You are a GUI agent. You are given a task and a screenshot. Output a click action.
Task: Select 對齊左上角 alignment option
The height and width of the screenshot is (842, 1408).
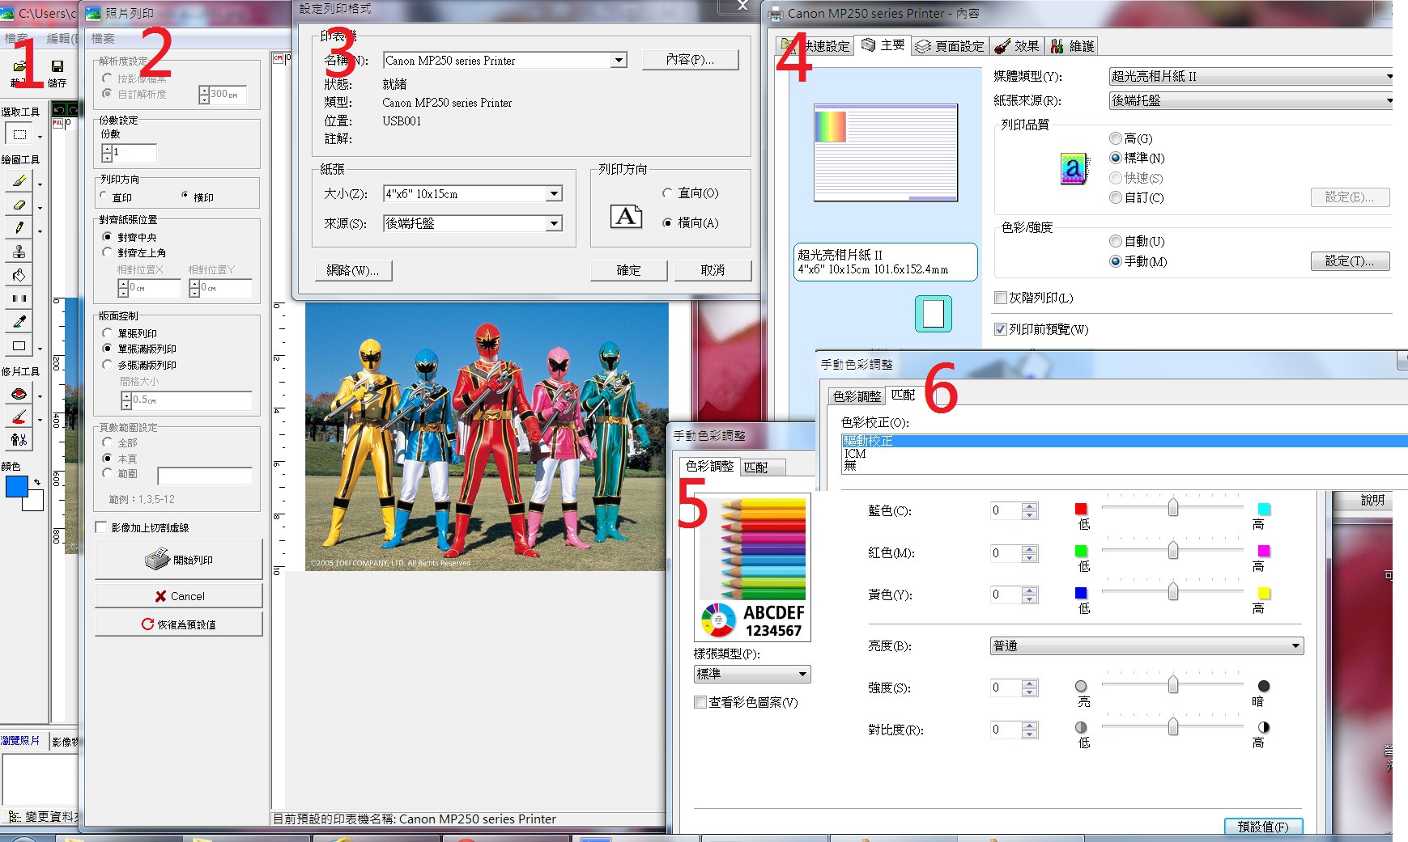coord(107,252)
